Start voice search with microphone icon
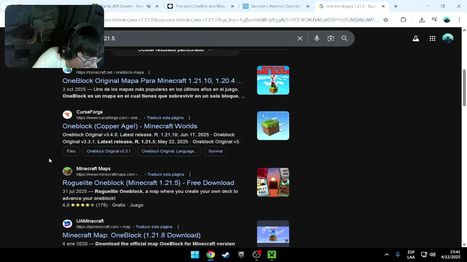467x262 pixels. tap(317, 38)
